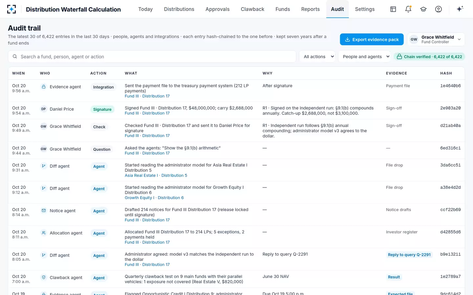
Task: Click Export evidence pack button
Action: [x=372, y=39]
